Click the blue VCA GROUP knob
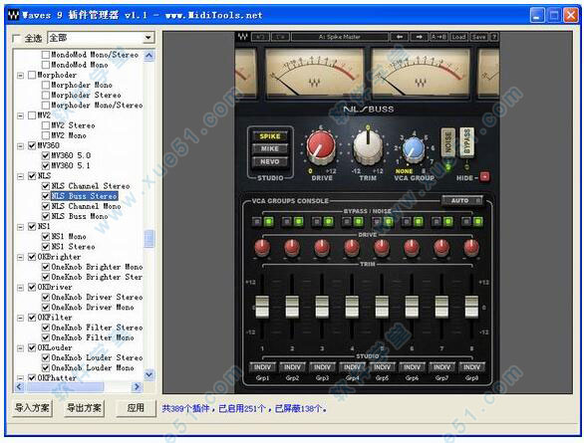The height and width of the screenshot is (443, 584). pos(414,148)
